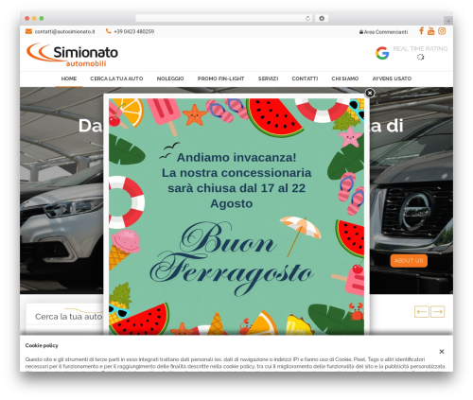Click the phone handset icon
473x400 pixels.
(108, 31)
